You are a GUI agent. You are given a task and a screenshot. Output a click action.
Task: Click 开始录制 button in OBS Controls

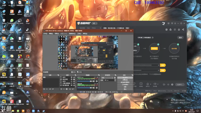[125, 80]
